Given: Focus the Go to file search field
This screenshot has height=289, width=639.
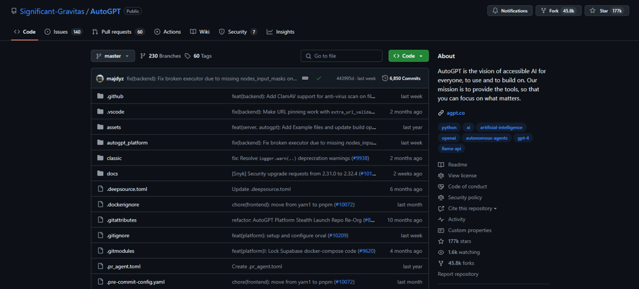Looking at the screenshot, I should coord(341,56).
